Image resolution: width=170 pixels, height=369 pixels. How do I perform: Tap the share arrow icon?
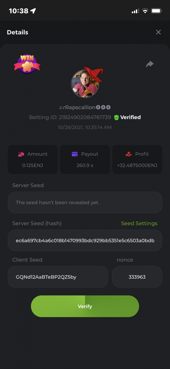coord(149,64)
